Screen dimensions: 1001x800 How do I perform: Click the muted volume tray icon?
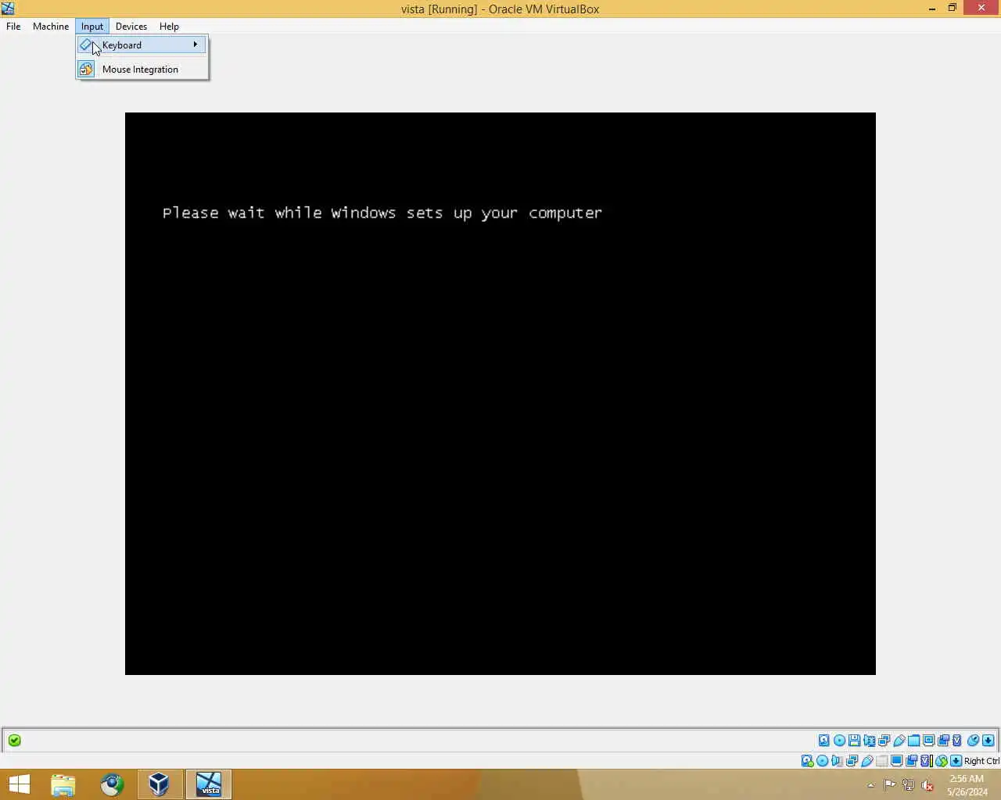coord(927,785)
